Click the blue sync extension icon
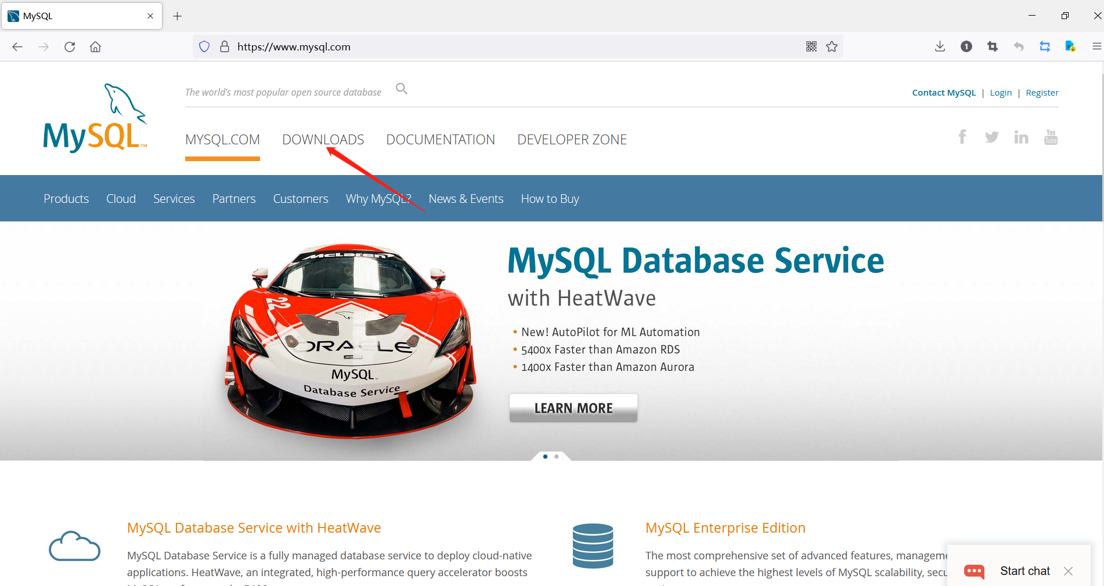This screenshot has width=1104, height=586. pos(1045,47)
